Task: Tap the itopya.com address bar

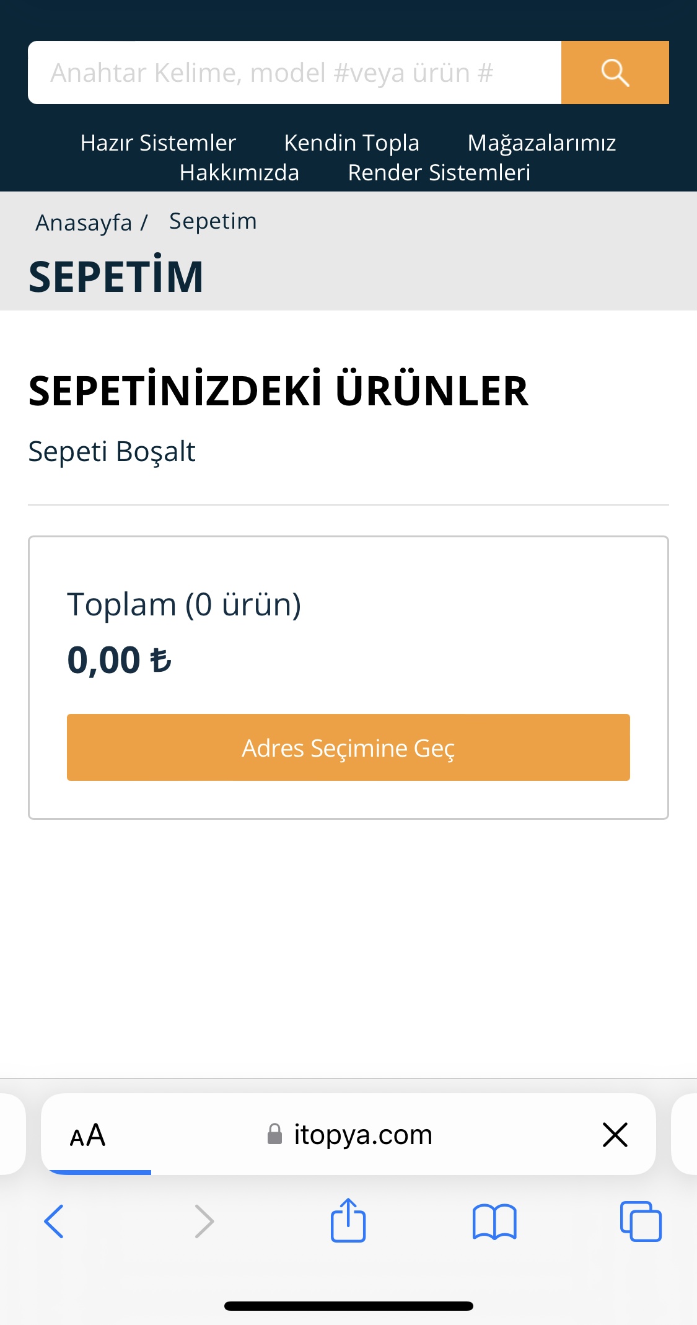Action: point(362,1135)
